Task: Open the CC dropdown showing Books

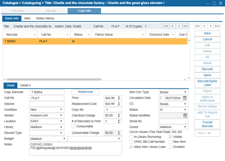Action: 173,104
